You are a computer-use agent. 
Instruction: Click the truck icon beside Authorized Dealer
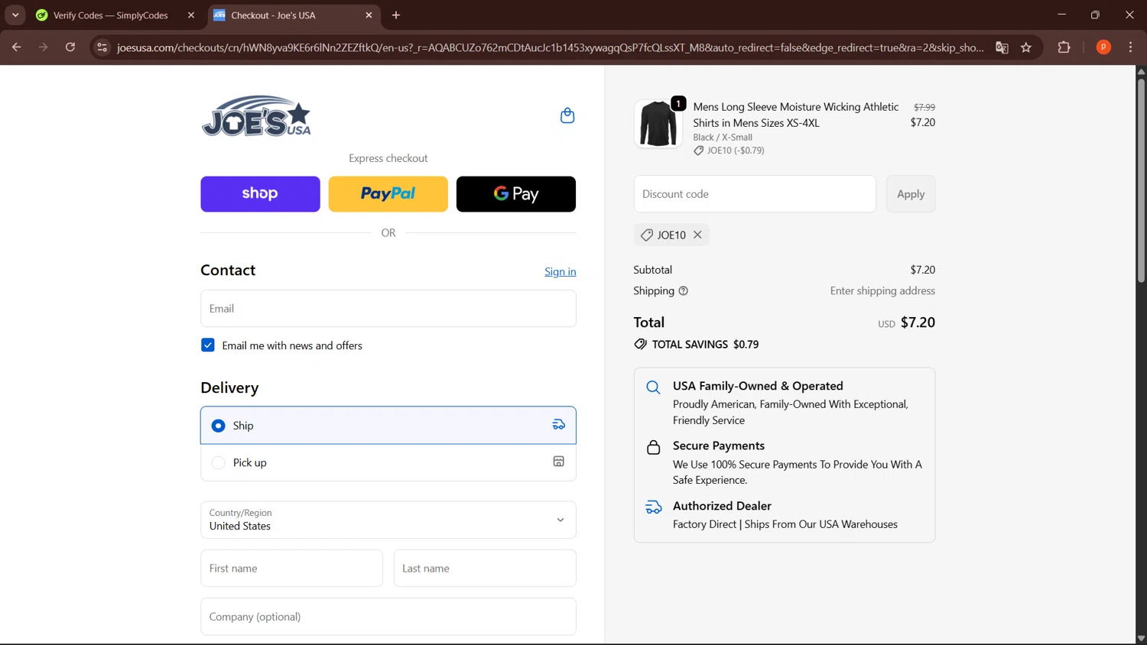(x=653, y=507)
